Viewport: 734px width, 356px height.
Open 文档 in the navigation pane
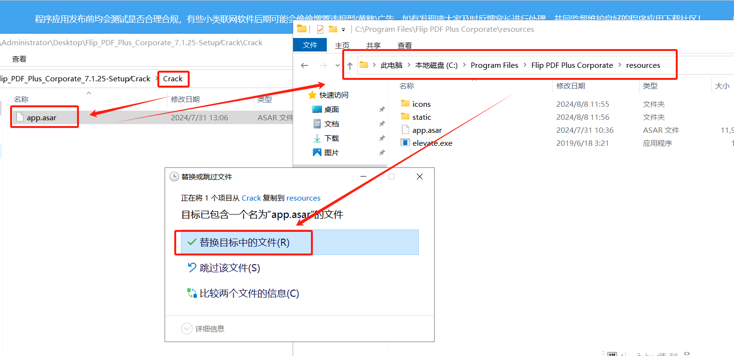(x=332, y=124)
